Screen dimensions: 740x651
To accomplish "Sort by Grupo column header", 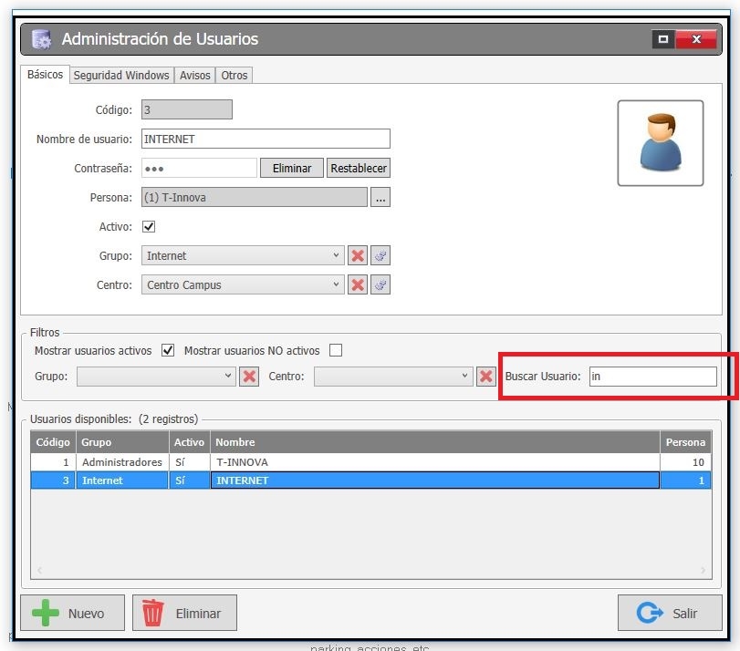I will [x=122, y=442].
